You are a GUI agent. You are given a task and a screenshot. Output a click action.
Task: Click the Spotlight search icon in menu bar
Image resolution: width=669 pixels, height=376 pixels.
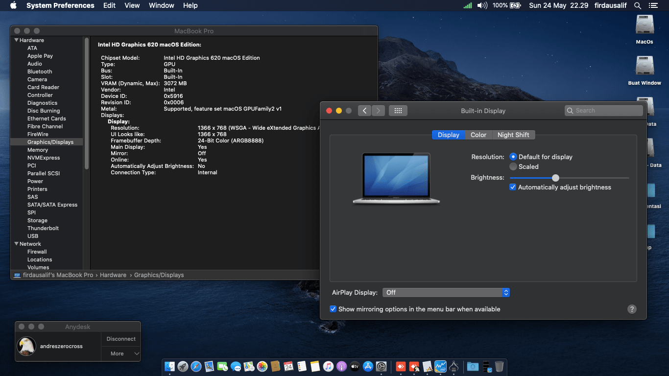pos(637,5)
